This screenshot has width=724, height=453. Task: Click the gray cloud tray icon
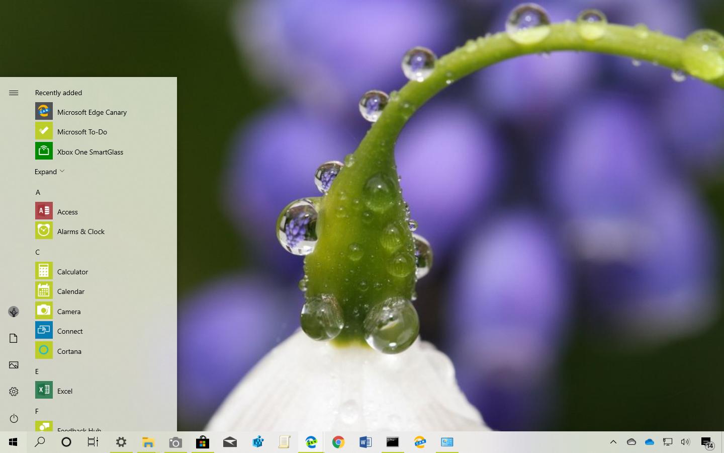(631, 442)
